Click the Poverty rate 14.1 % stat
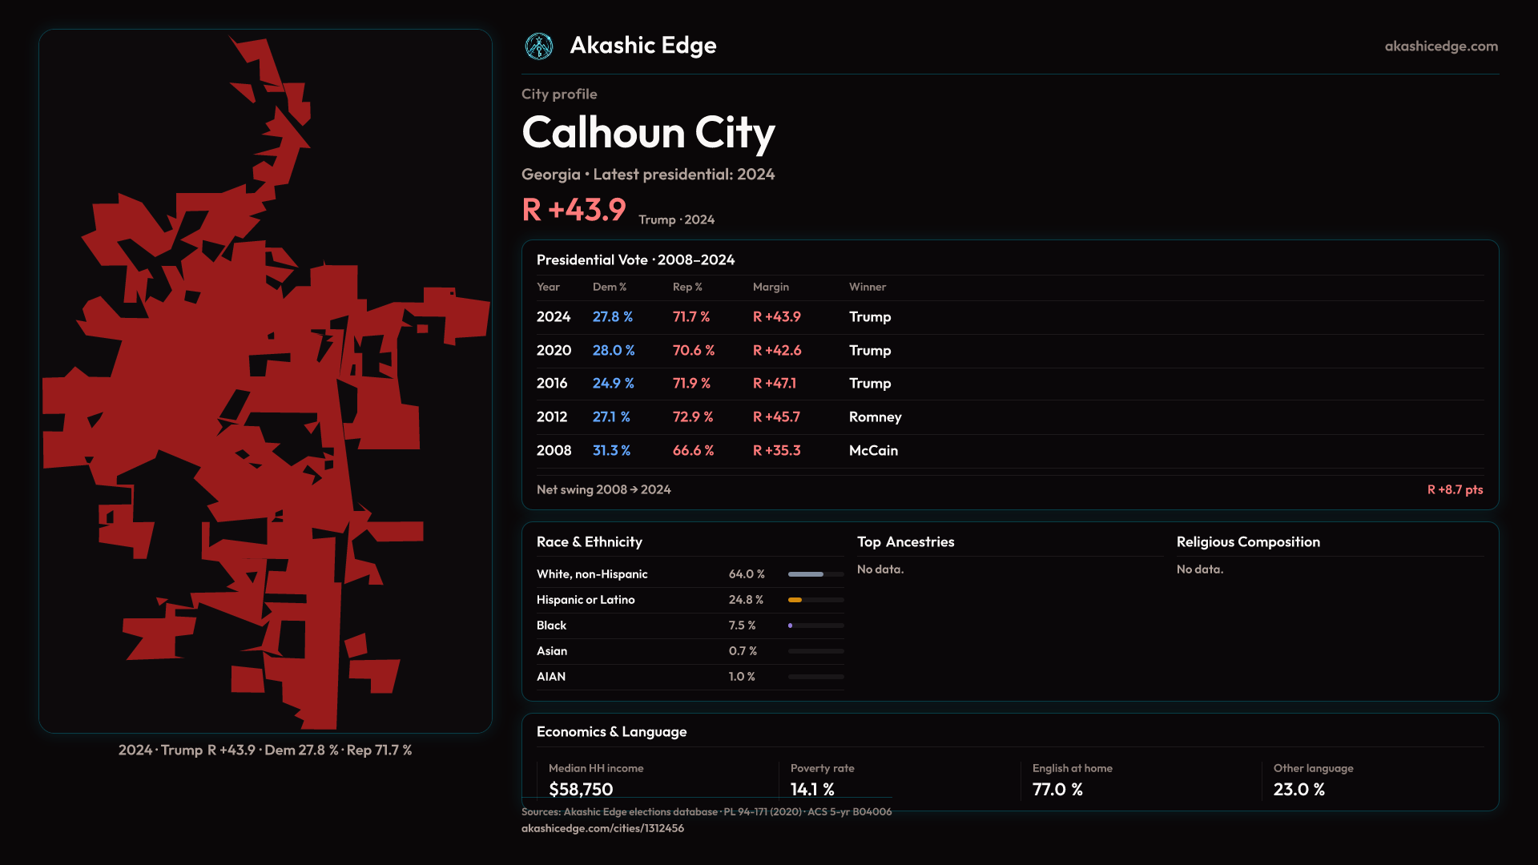The width and height of the screenshot is (1538, 865). (812, 789)
